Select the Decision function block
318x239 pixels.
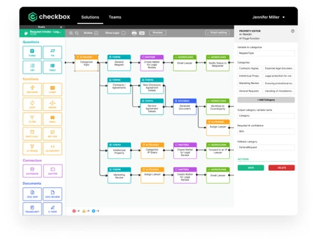tap(32, 89)
